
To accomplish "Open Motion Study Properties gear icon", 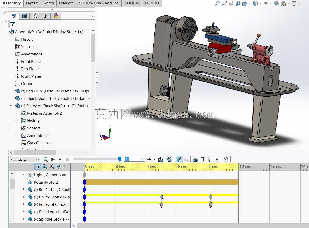I will tap(226, 159).
